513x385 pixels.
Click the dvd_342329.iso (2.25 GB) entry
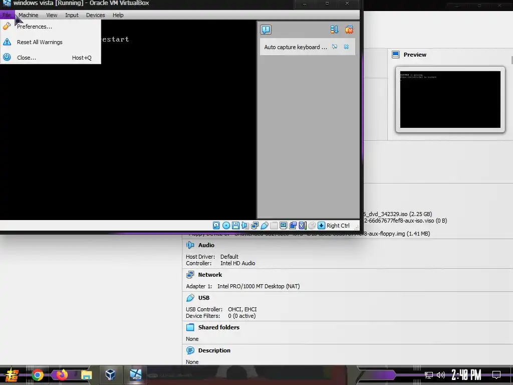pyautogui.click(x=397, y=214)
